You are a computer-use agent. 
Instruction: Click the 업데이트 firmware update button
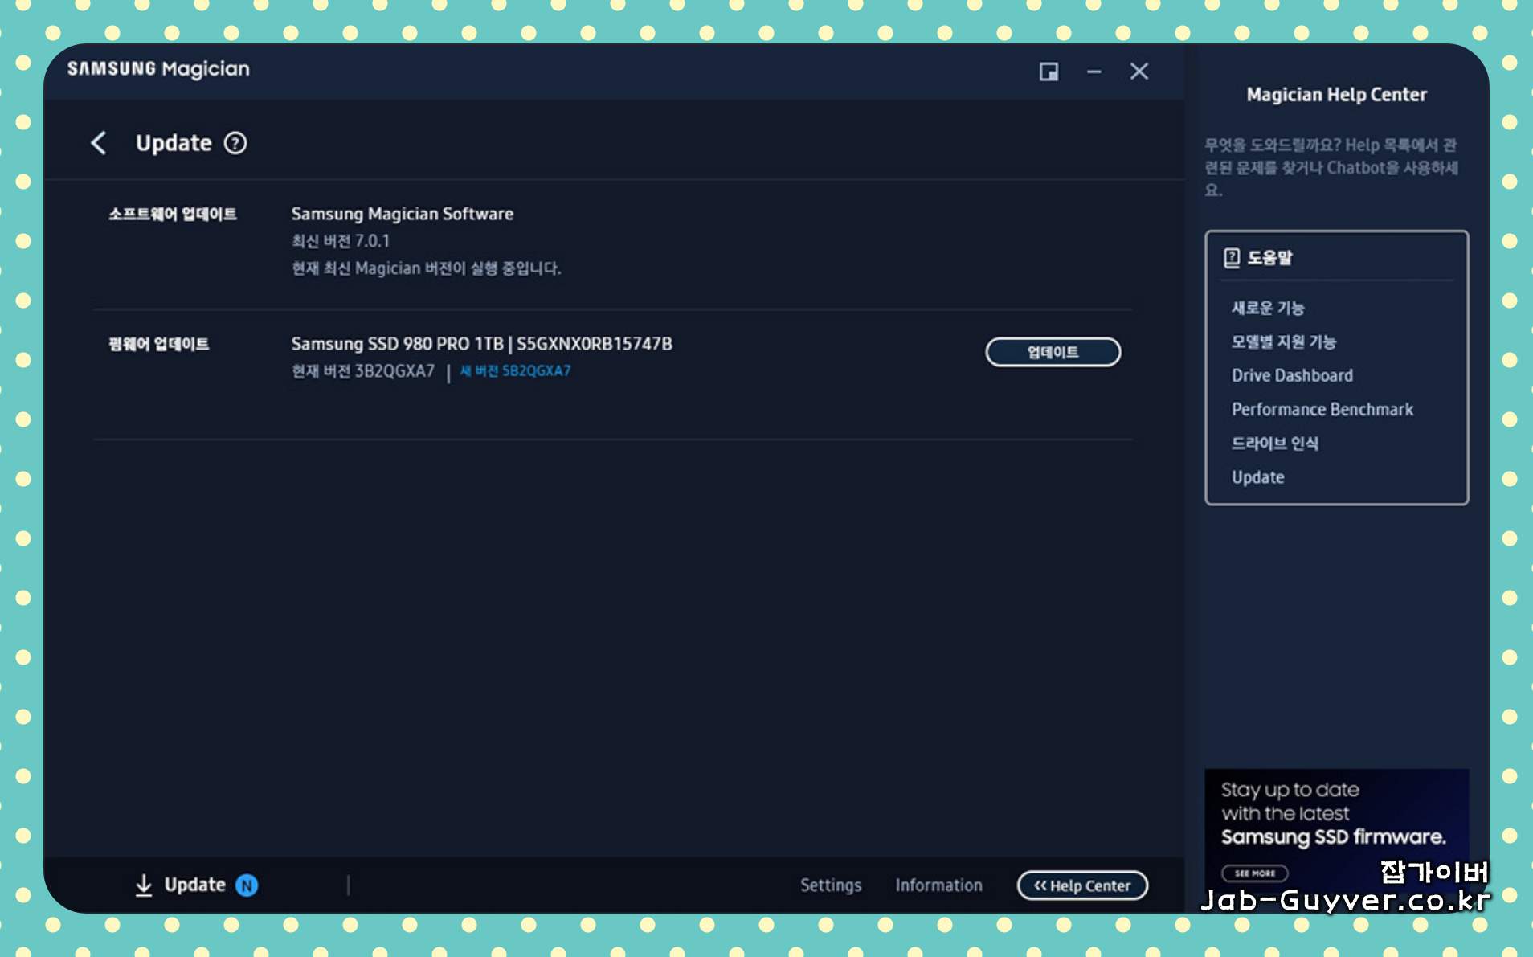pyautogui.click(x=1053, y=352)
